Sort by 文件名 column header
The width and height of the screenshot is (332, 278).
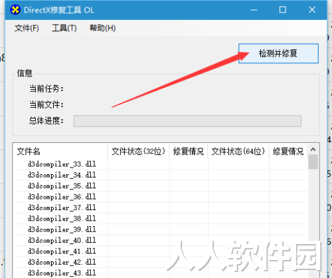(60, 152)
